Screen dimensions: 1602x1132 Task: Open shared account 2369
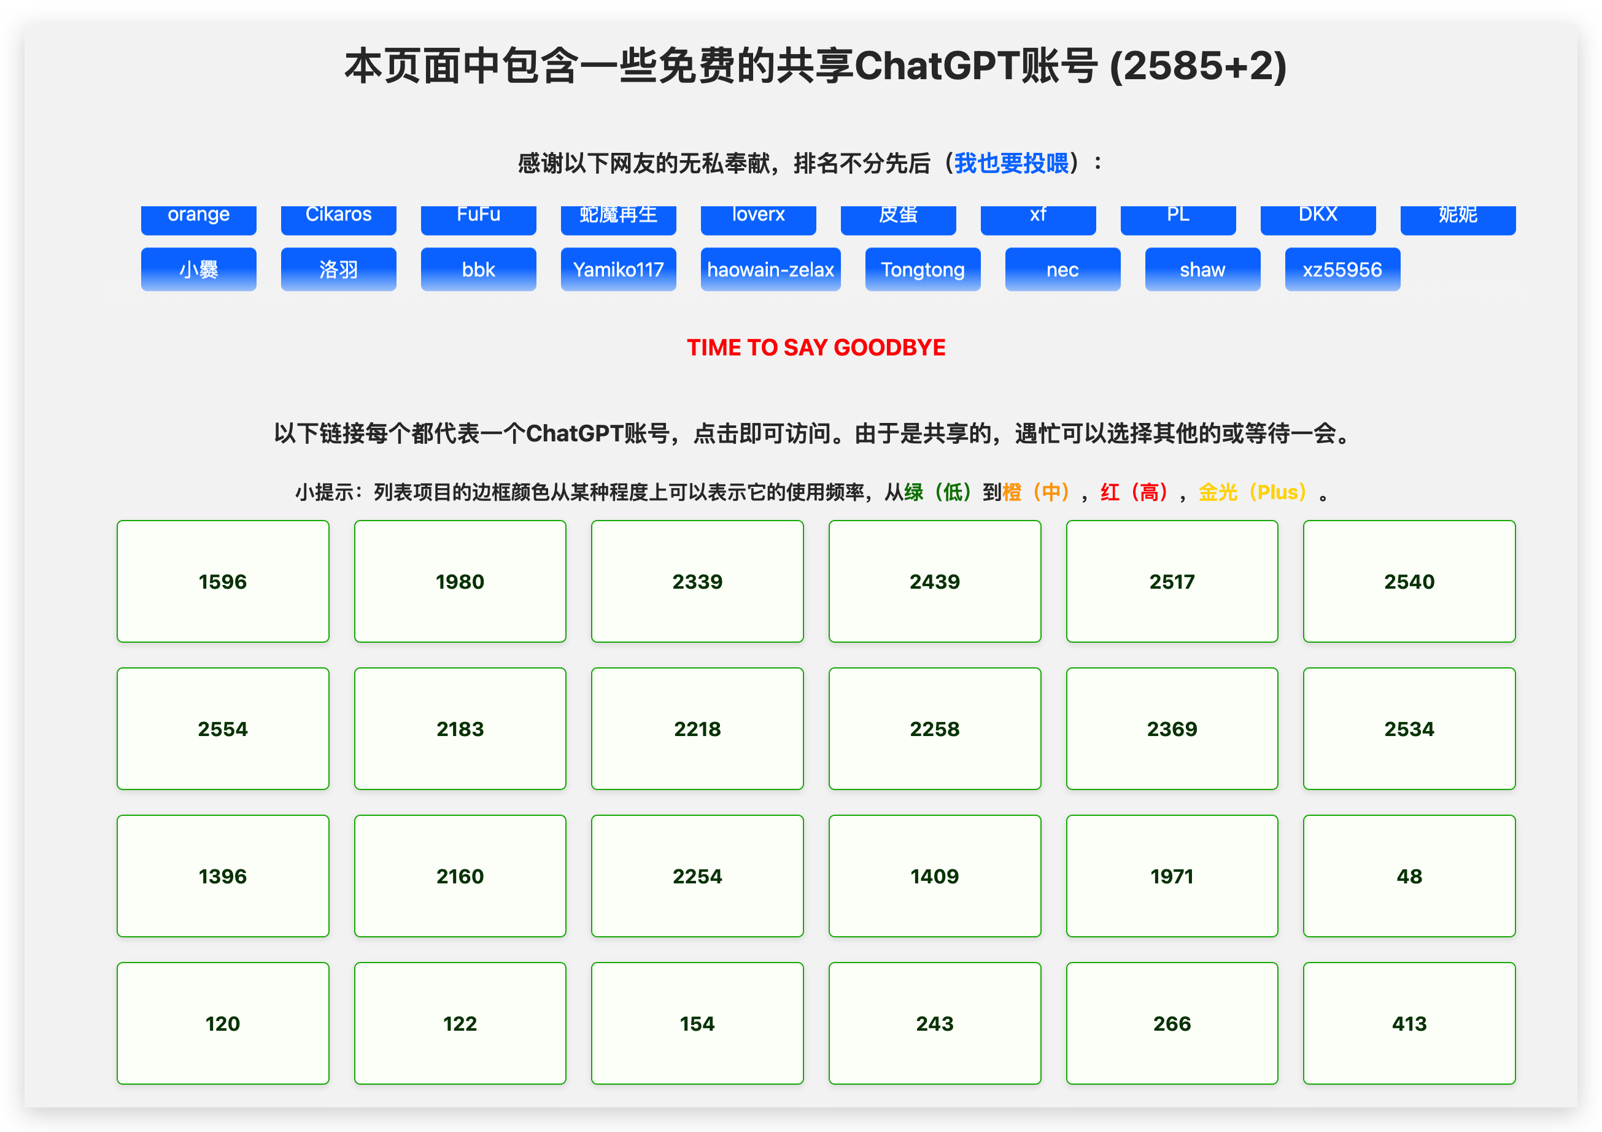click(1172, 729)
